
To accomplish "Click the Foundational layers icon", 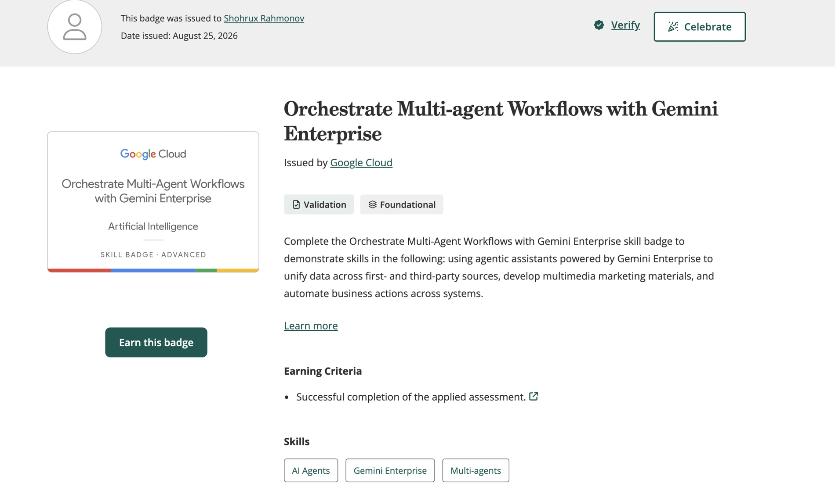I will 373,204.
